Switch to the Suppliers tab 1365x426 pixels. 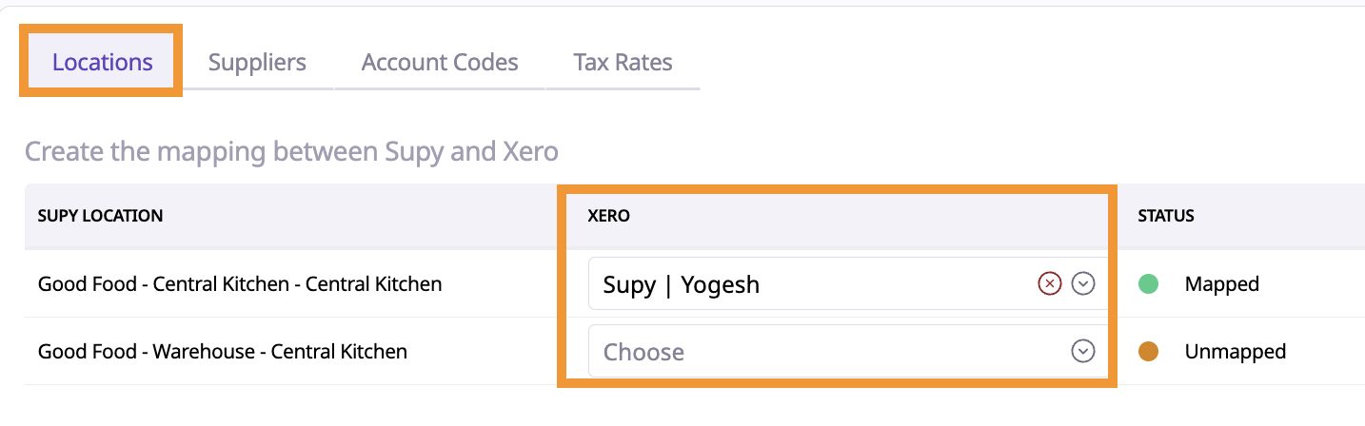click(257, 63)
